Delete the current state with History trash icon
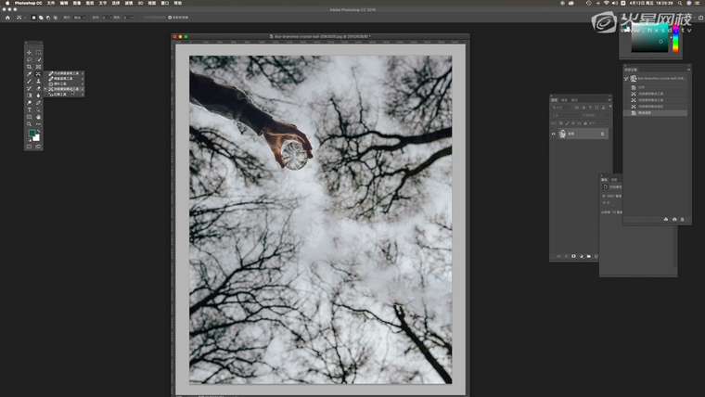 tap(683, 219)
